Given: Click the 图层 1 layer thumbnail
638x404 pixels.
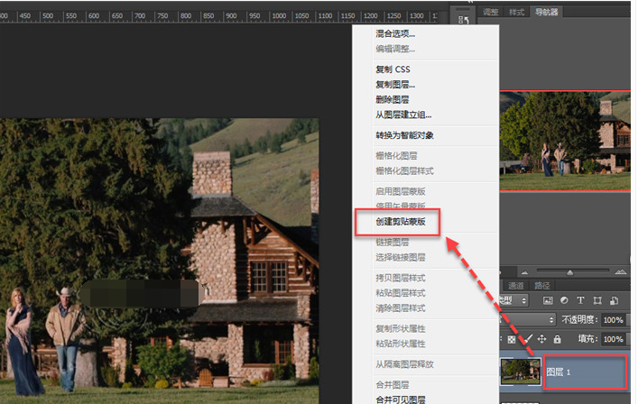Looking at the screenshot, I should (x=521, y=371).
